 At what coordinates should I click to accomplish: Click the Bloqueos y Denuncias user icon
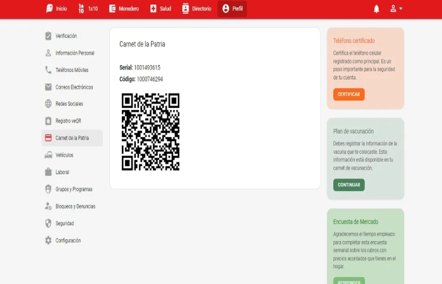pos(48,206)
